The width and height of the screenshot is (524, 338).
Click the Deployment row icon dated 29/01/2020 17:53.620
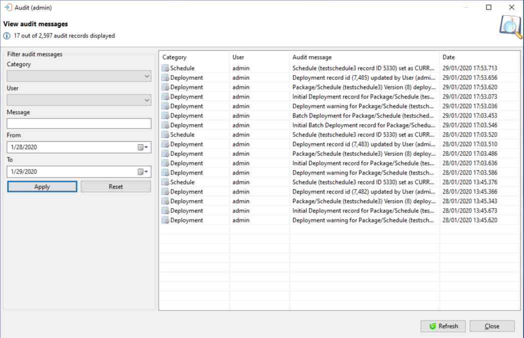coord(165,87)
